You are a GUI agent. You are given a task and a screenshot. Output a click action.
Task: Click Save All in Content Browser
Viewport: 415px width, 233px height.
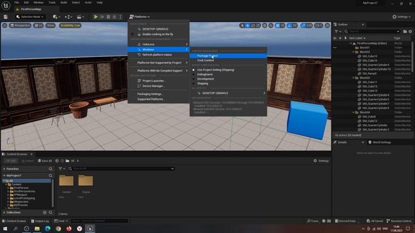[x=45, y=161]
